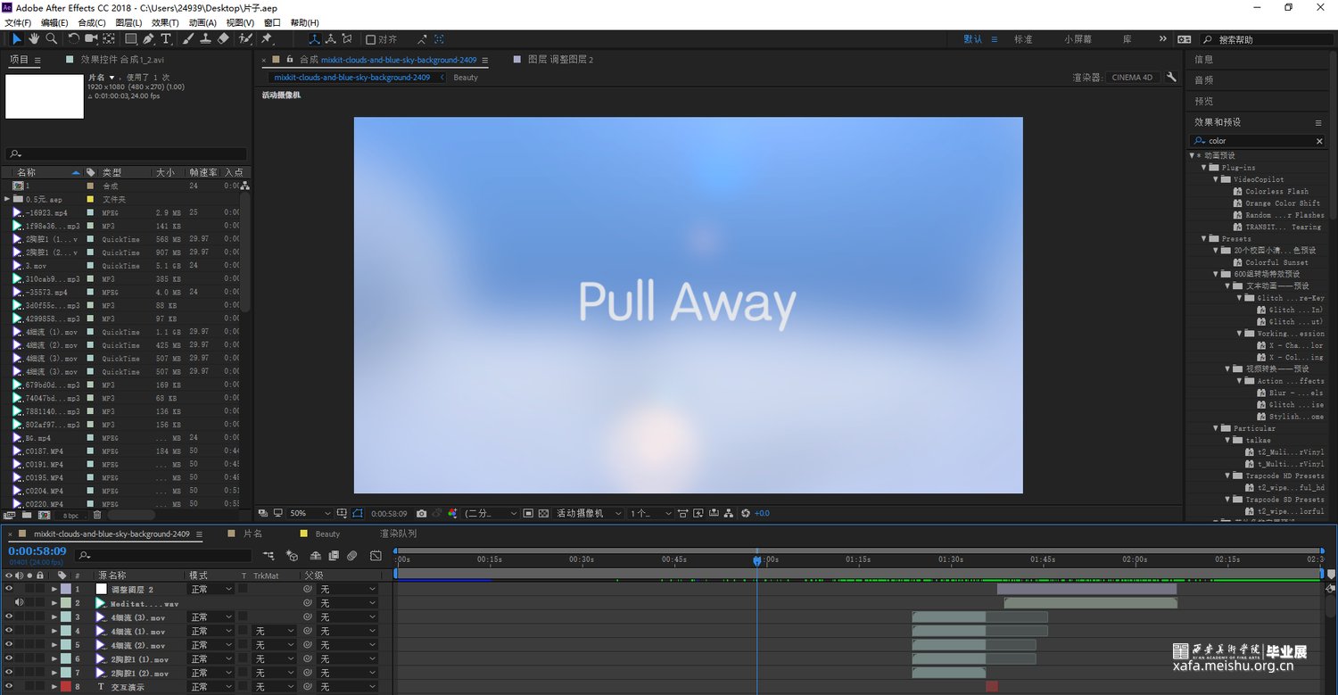Screen dimensions: 1338x695
Task: Mute audio of the Meditat wav layer
Action: 19,603
